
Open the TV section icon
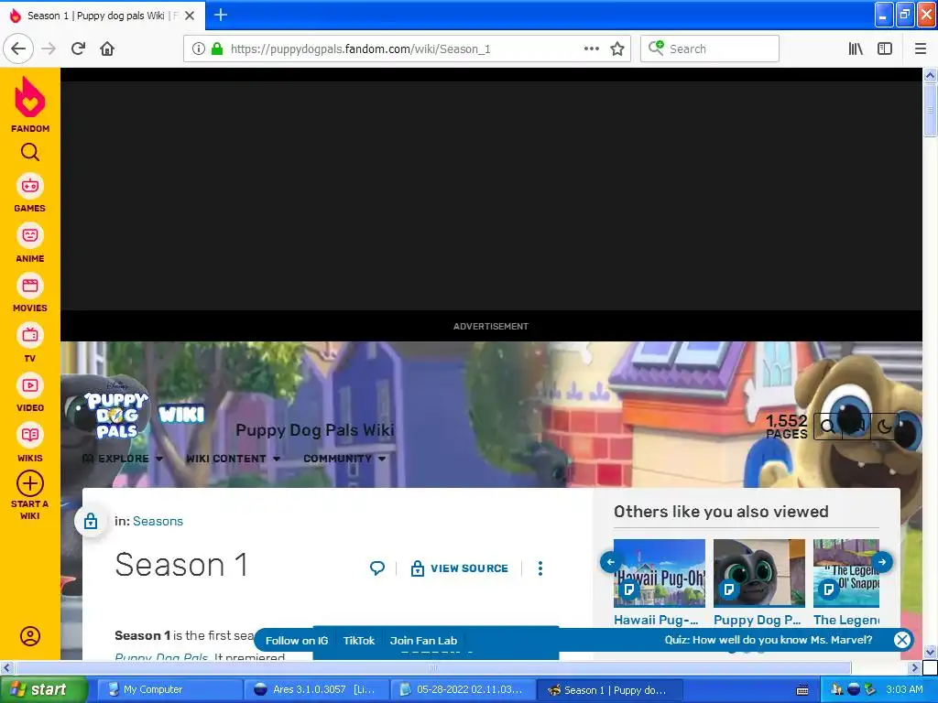[x=30, y=335]
